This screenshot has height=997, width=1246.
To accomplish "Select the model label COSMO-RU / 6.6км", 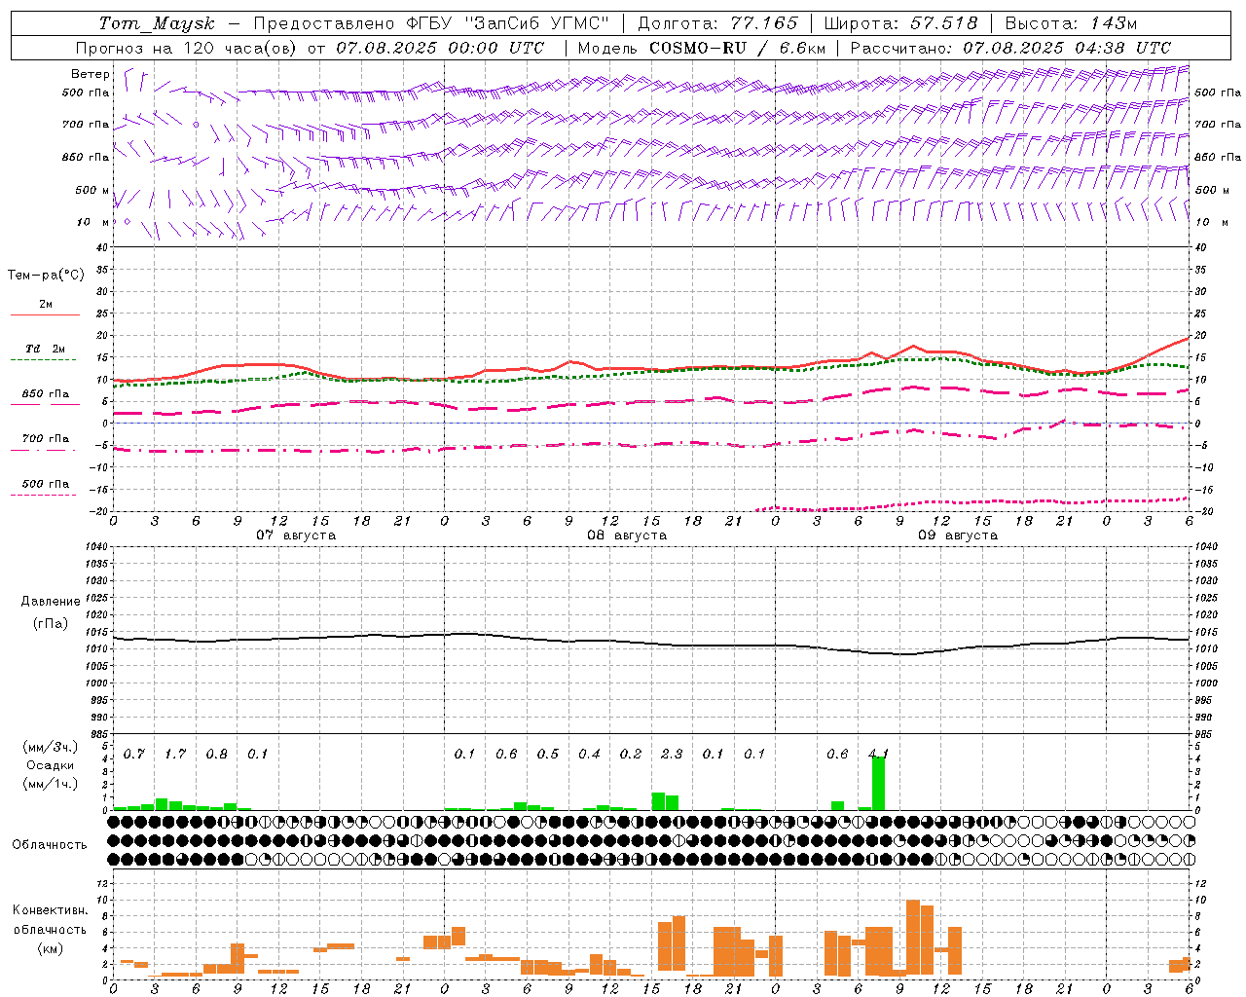I will [738, 48].
